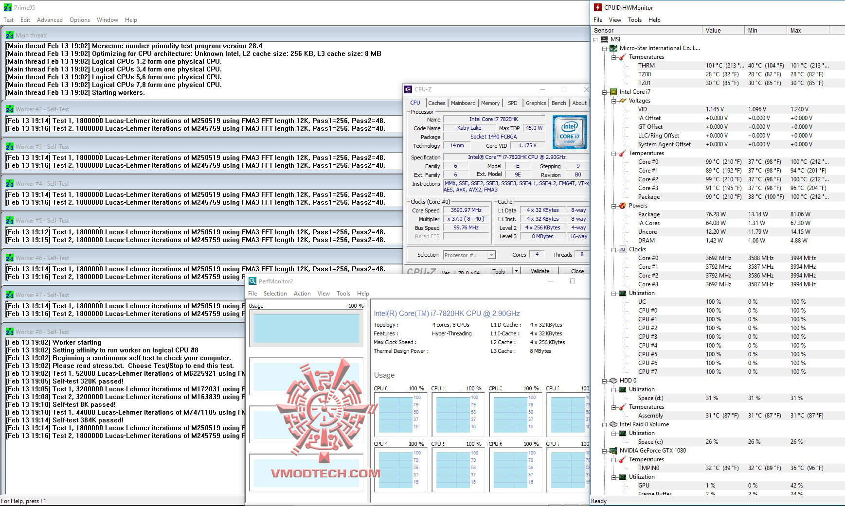Collapse the Voltages group
The width and height of the screenshot is (845, 506).
tap(614, 101)
